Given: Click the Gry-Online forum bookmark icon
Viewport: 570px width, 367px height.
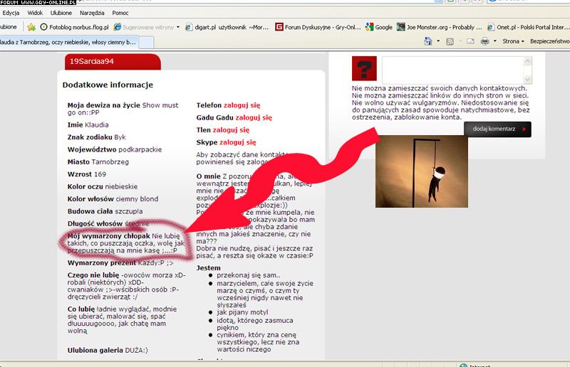Looking at the screenshot, I should (279, 27).
